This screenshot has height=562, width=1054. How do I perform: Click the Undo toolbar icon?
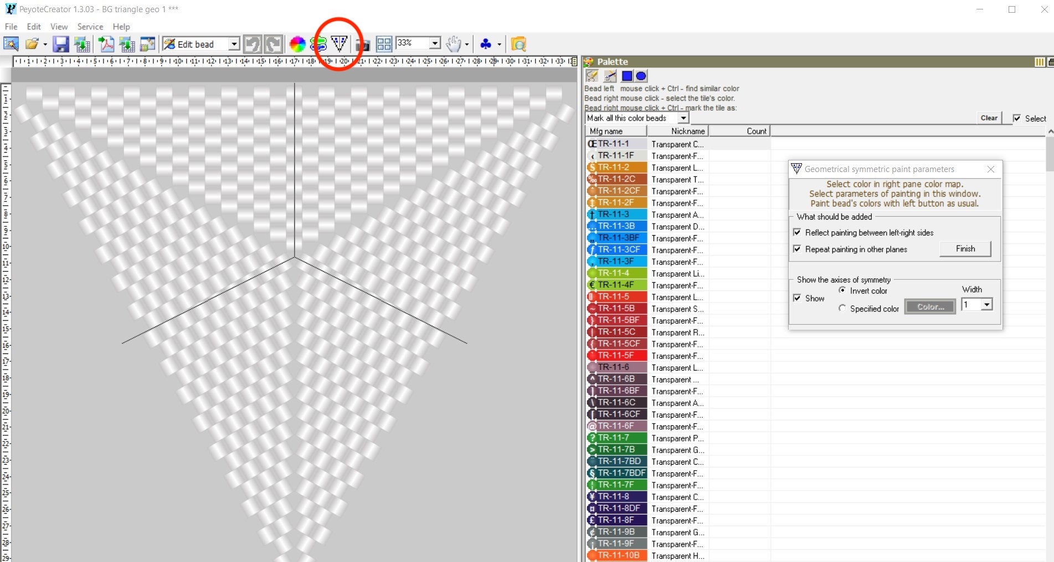pyautogui.click(x=252, y=44)
